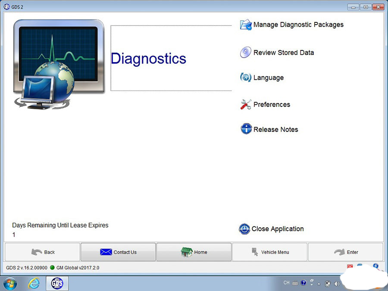Open the Windows Start menu

coord(10,284)
